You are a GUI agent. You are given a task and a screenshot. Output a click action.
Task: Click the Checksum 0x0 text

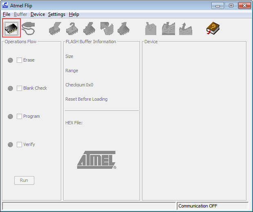pos(79,85)
